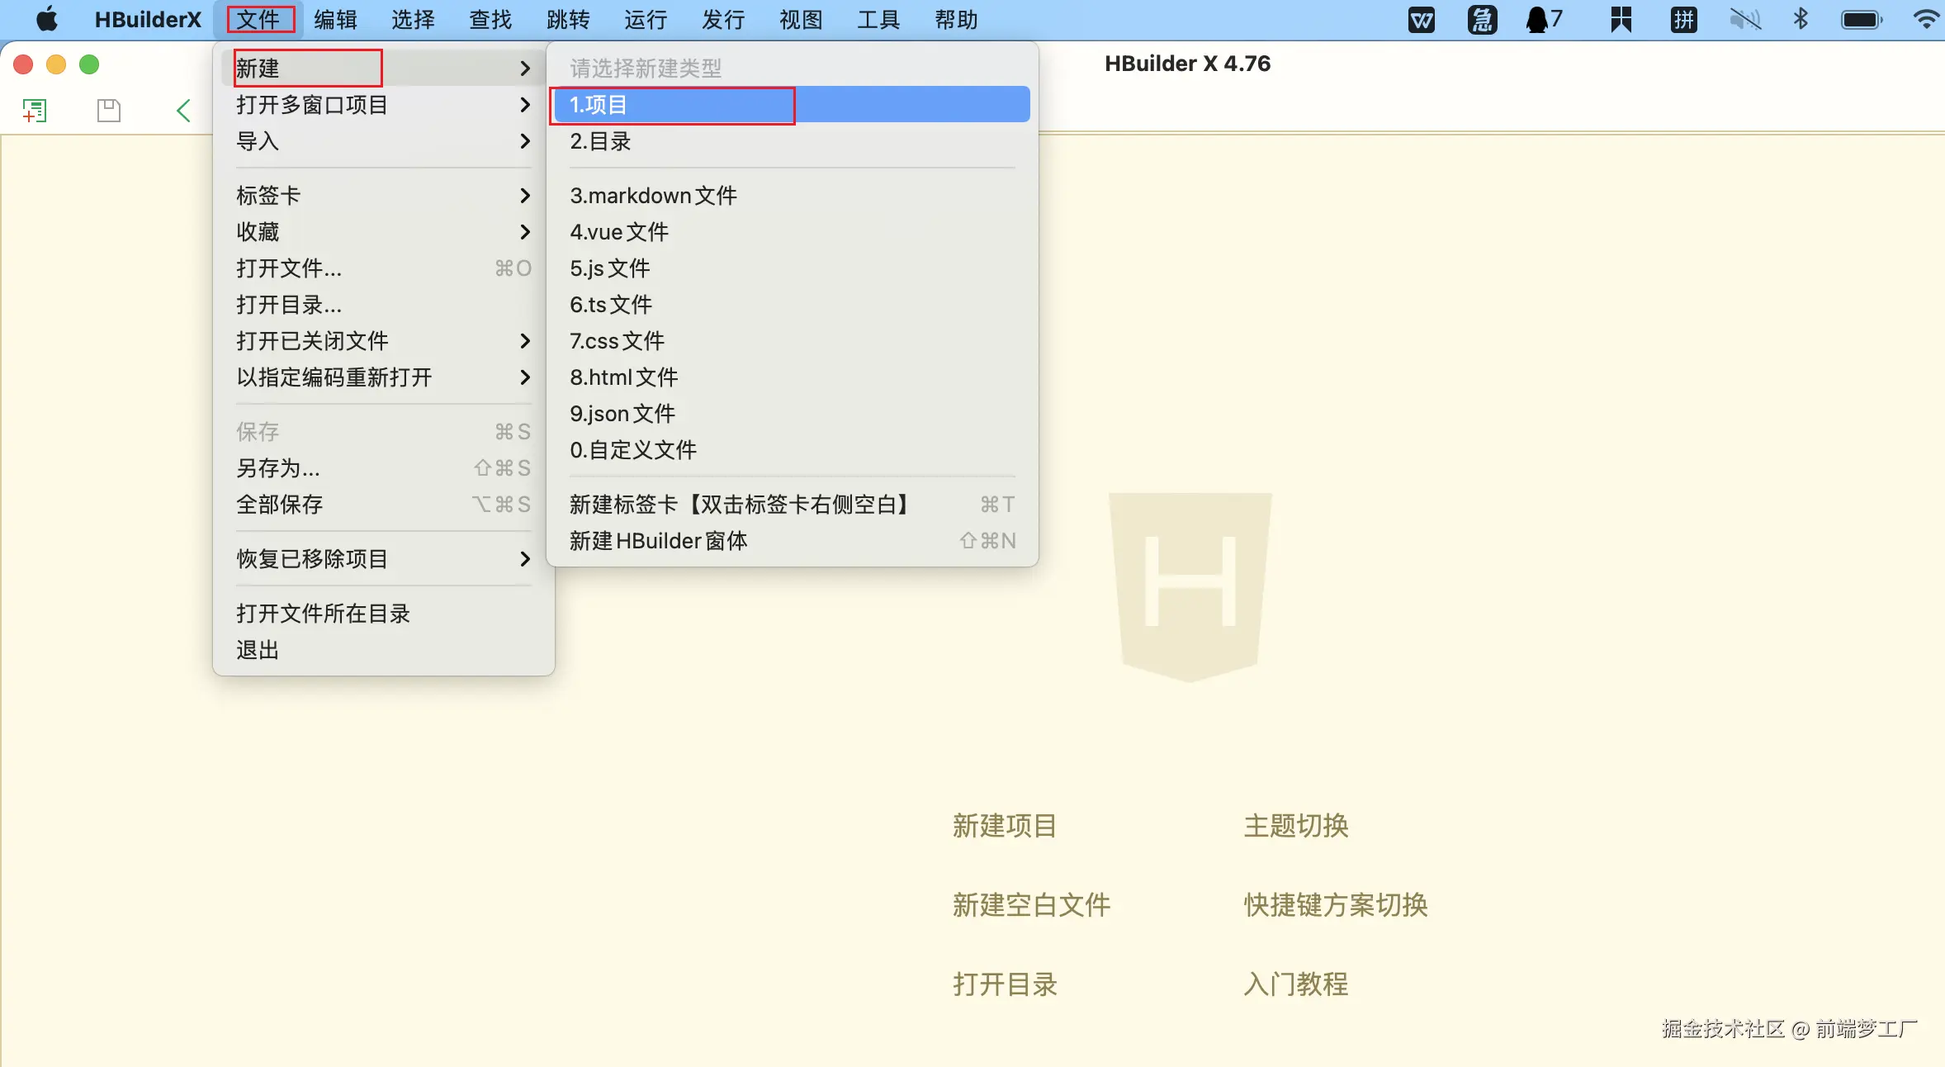Viewport: 1945px width, 1067px height.
Task: Open the 查找 menu
Action: 490,19
